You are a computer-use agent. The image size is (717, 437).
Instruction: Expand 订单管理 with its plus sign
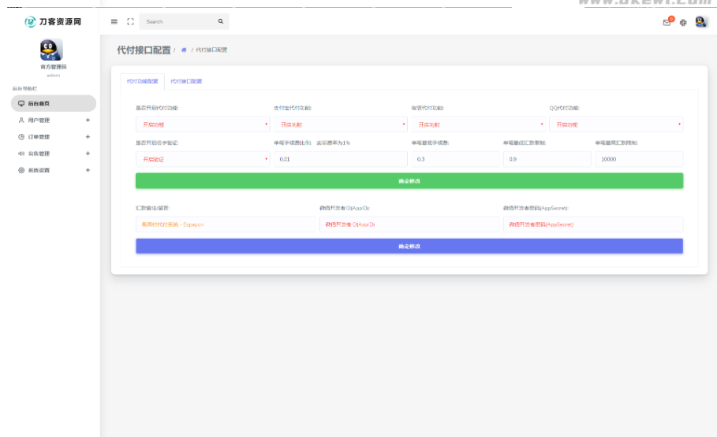[x=88, y=137]
